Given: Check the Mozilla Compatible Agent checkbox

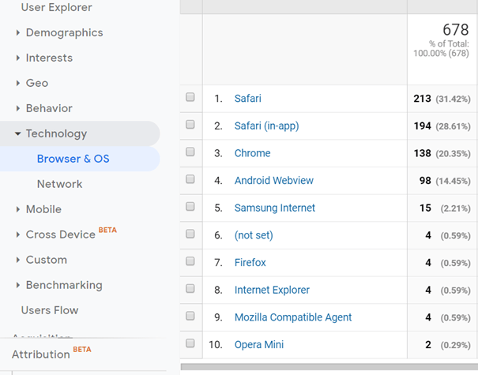Looking at the screenshot, I should click(x=190, y=316).
